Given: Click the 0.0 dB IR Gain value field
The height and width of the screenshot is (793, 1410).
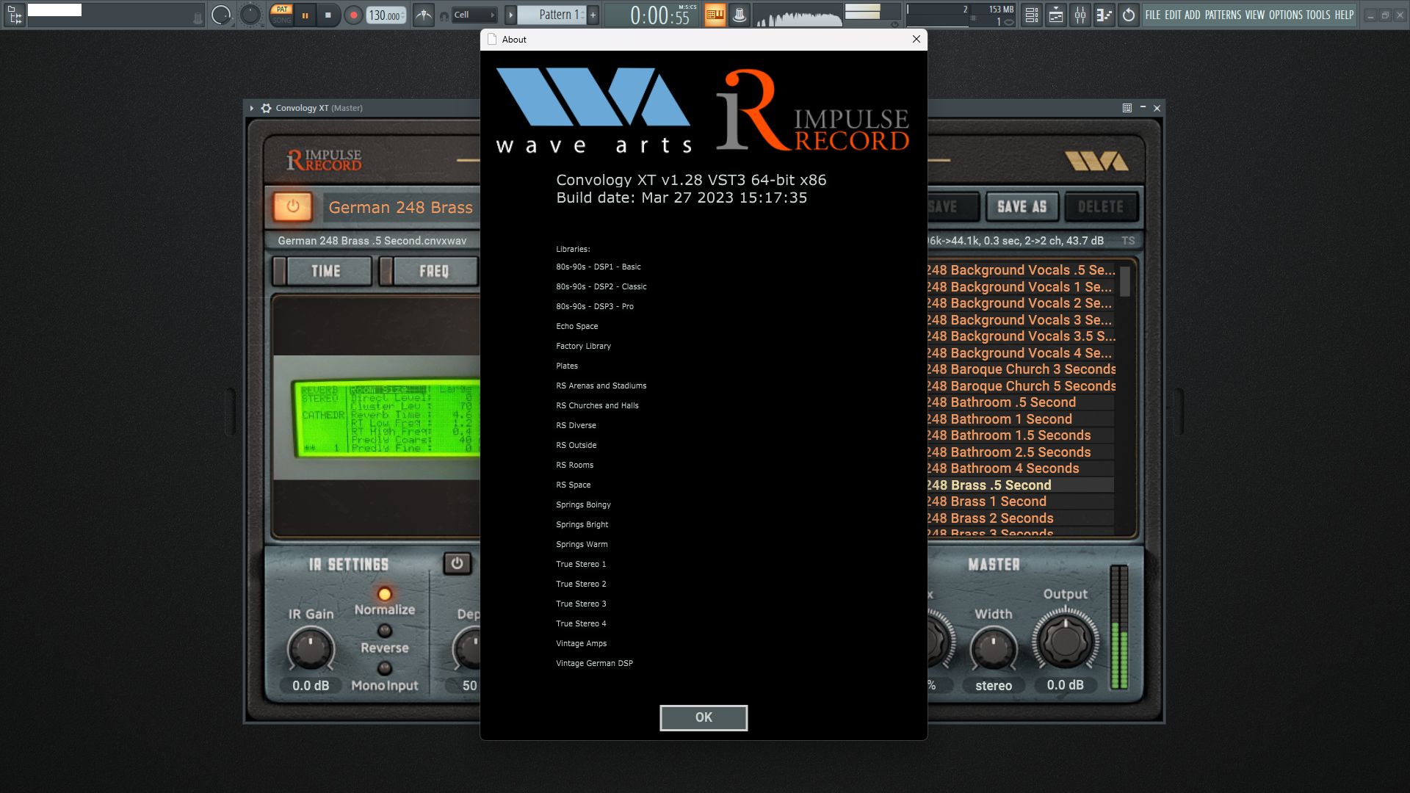Looking at the screenshot, I should pyautogui.click(x=311, y=685).
